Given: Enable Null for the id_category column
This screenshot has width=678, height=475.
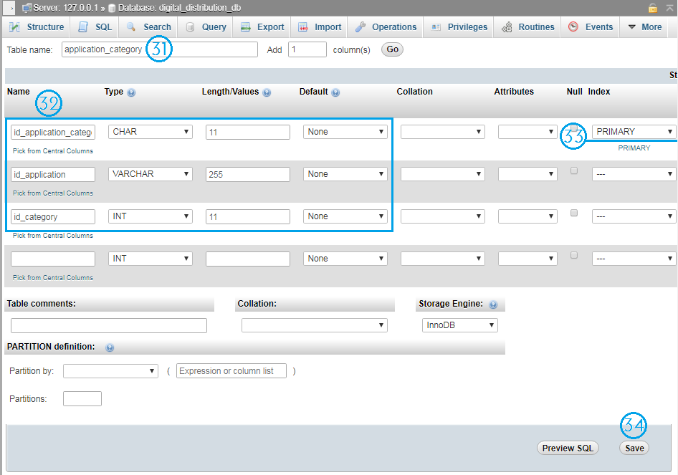Looking at the screenshot, I should pyautogui.click(x=573, y=213).
